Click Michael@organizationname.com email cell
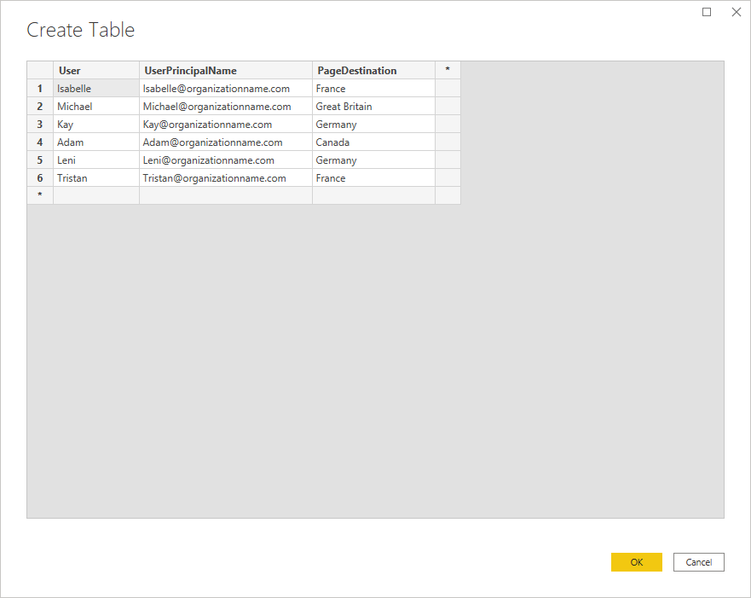Screen dimensions: 751x598 pyautogui.click(x=225, y=107)
